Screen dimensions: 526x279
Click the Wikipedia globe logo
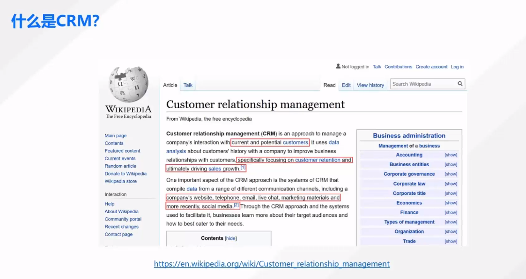coord(128,84)
